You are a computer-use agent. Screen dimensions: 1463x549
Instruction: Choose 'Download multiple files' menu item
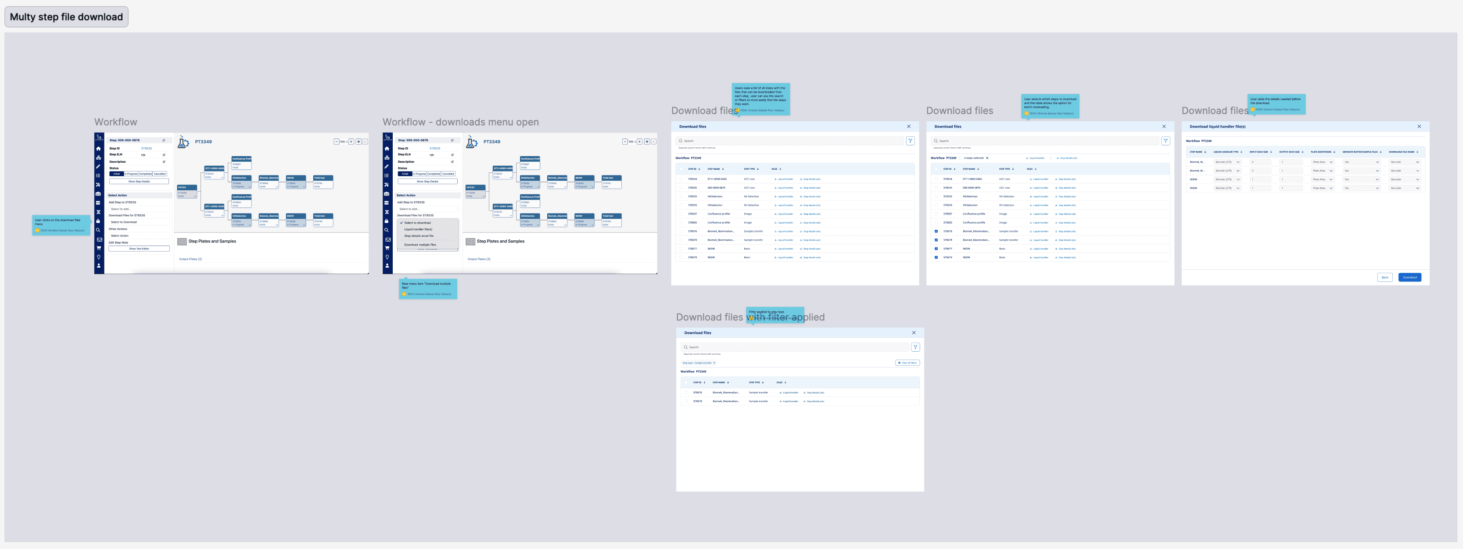(420, 245)
